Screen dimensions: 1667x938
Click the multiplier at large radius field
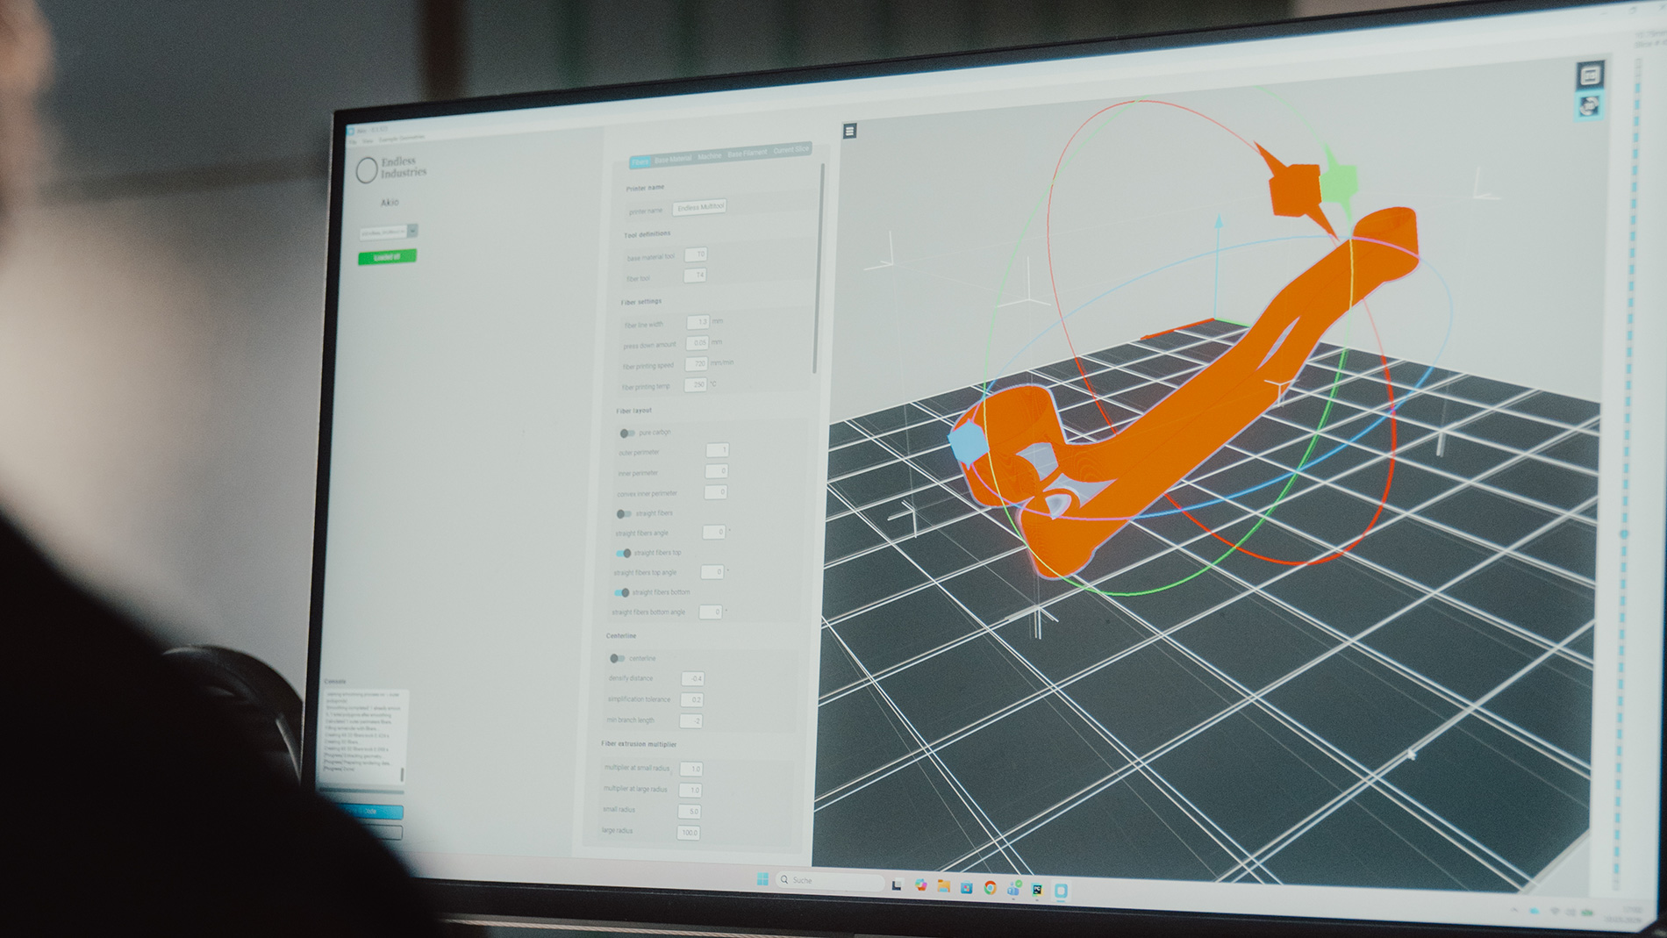[x=690, y=790]
